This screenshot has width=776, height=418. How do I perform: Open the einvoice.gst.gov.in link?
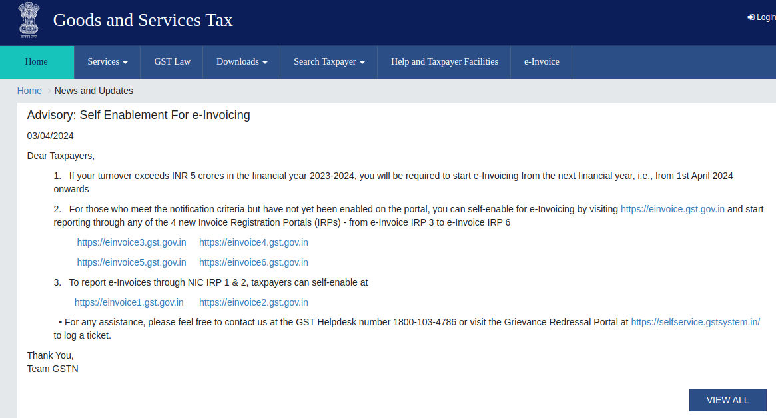point(672,209)
